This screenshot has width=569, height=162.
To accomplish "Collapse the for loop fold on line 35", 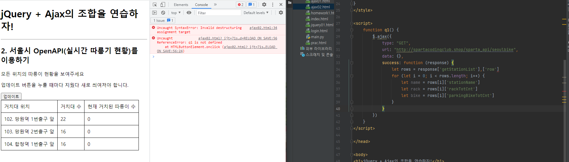I will [x=352, y=76].
